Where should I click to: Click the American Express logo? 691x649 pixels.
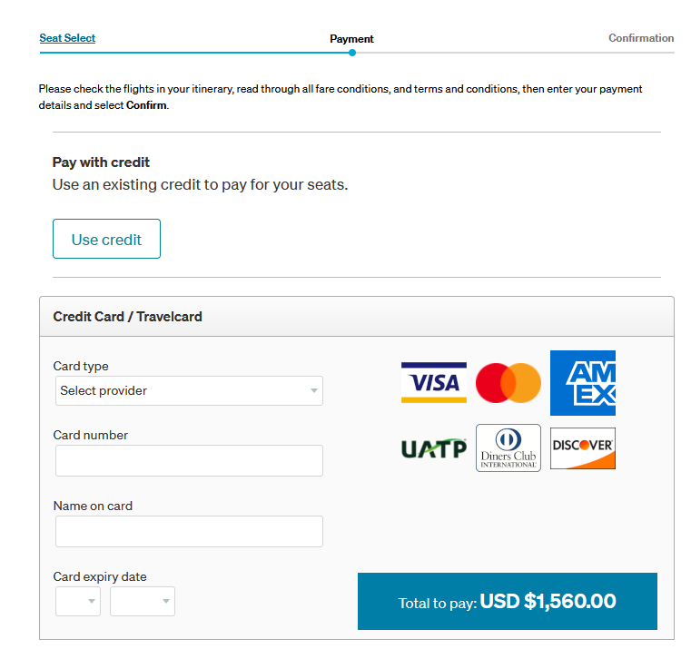point(582,383)
